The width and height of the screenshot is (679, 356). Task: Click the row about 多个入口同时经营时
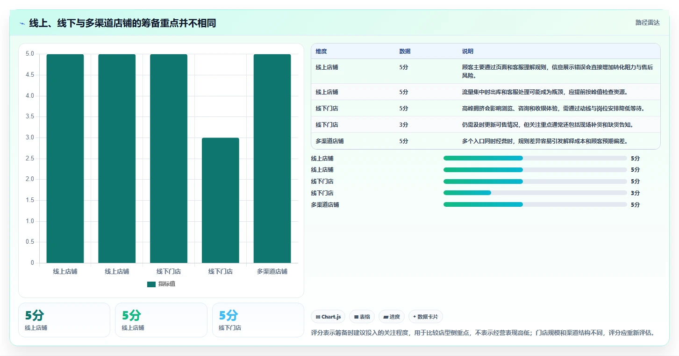(x=486, y=141)
